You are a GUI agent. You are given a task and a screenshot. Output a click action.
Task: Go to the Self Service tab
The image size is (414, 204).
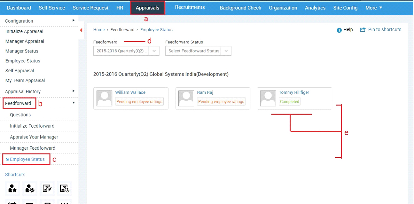tap(52, 8)
